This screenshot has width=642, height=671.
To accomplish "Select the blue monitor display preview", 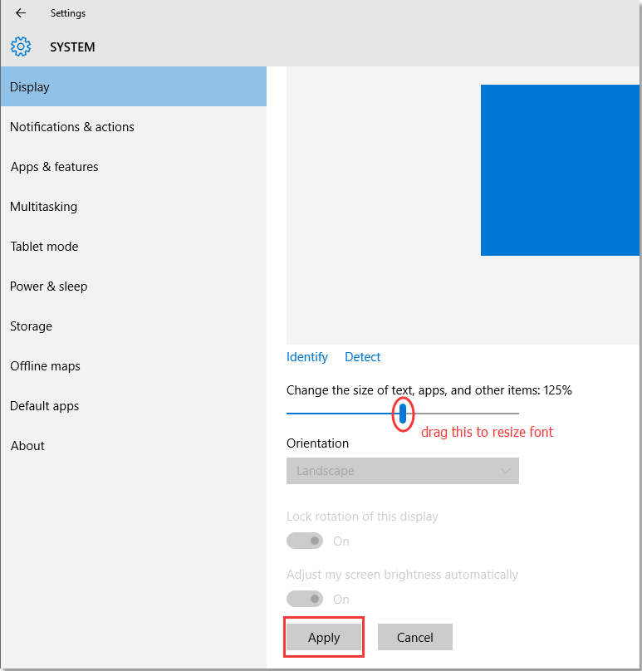I will tap(560, 170).
